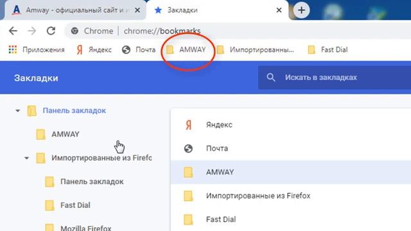
Task: Click the Chrome site info icon in the address bar
Action: [74, 31]
